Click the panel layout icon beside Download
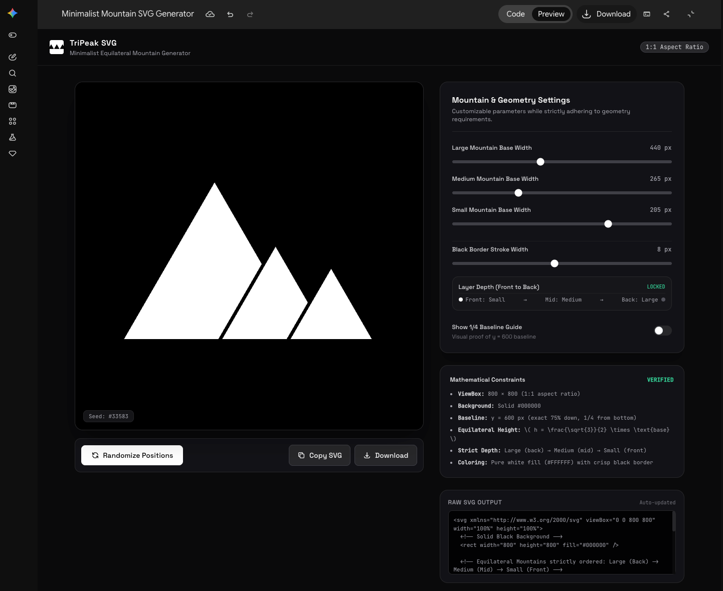This screenshot has height=591, width=723. point(647,14)
